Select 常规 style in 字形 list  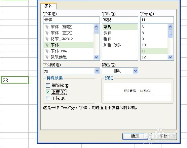pos(120,27)
